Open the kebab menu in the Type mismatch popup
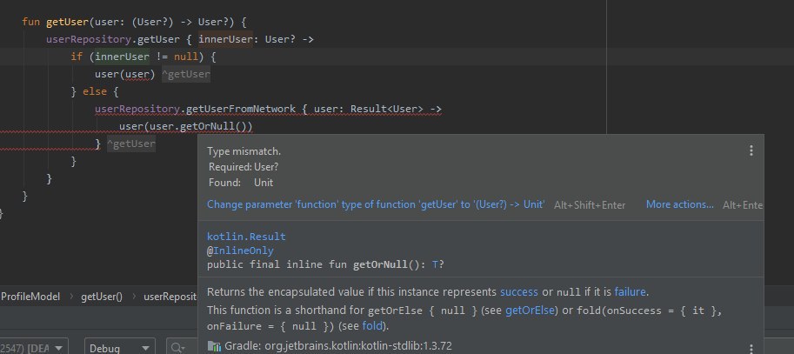This screenshot has width=794, height=354. (x=751, y=150)
